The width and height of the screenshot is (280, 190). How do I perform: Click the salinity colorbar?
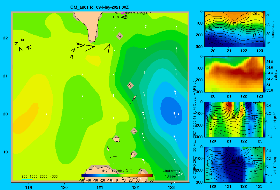pyautogui.click(x=264, y=74)
